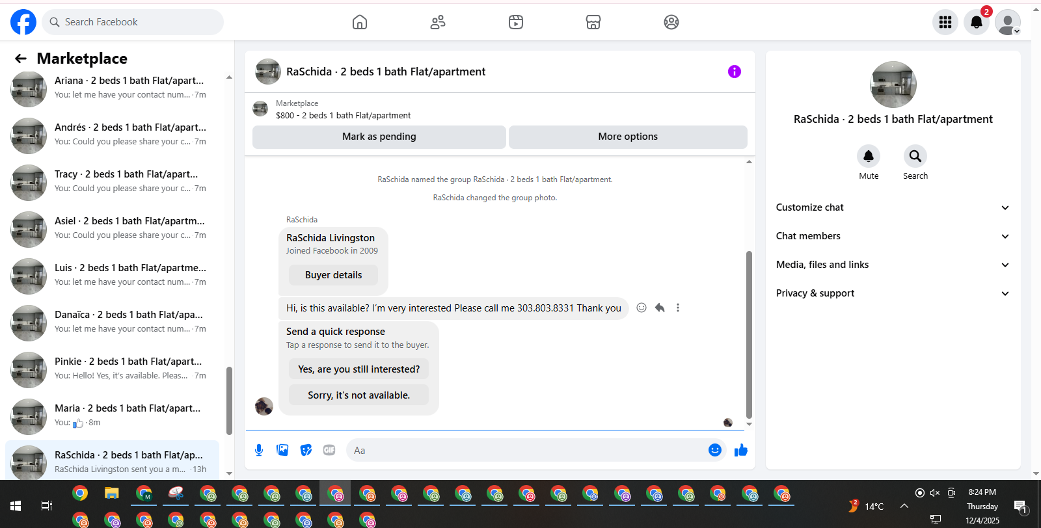Show hidden system tray icons
The height and width of the screenshot is (528, 1041).
click(x=904, y=506)
